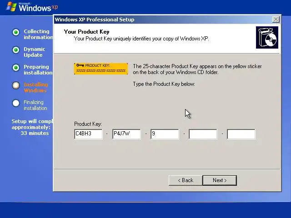Click the empty fifth product key field
Image resolution: width=291 pixels, height=218 pixels.
click(x=241, y=134)
